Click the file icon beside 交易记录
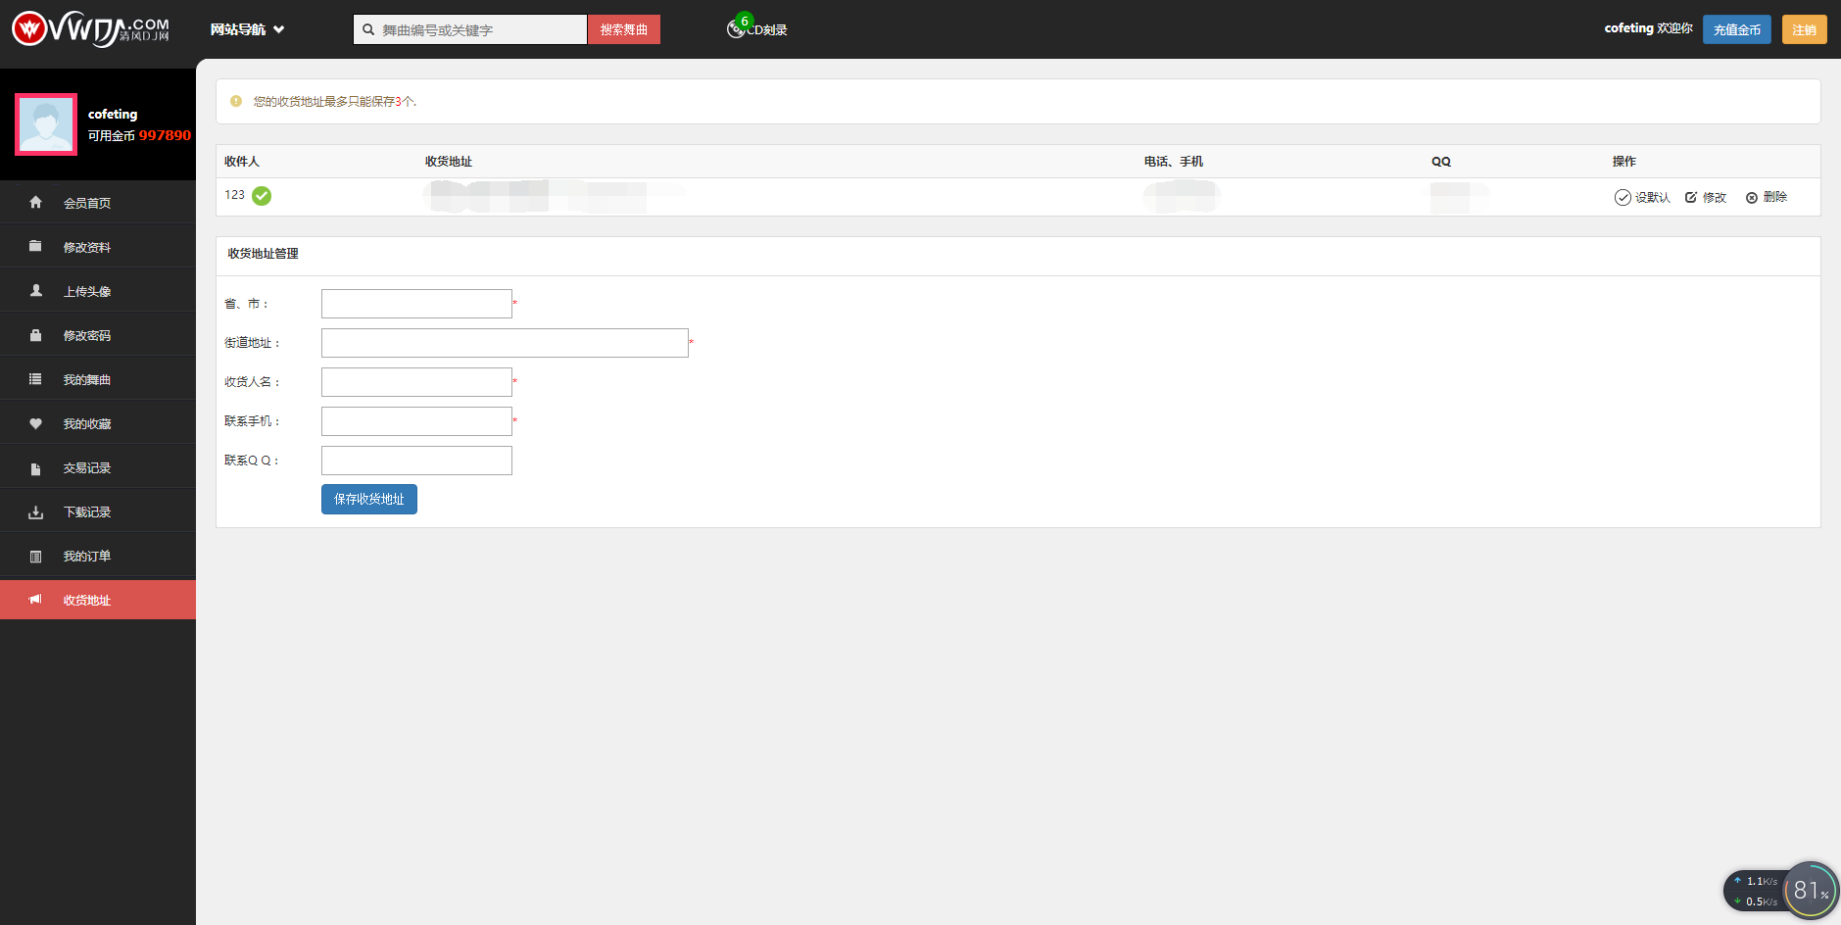The width and height of the screenshot is (1841, 925). point(35,468)
